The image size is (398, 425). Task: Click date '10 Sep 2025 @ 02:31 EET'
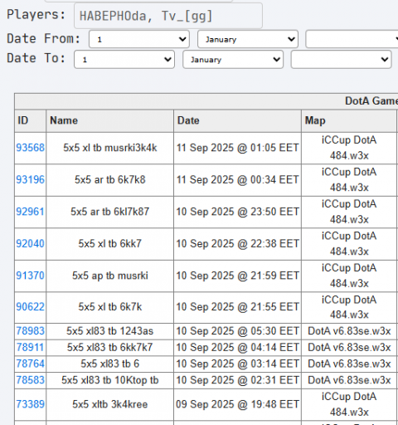pos(238,380)
